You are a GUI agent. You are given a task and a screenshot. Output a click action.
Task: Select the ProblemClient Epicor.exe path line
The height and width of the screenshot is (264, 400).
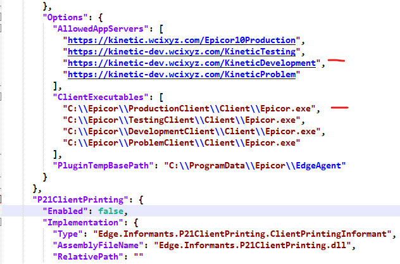[182, 143]
